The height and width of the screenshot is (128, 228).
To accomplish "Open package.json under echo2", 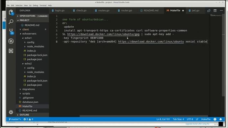I will point(32,85).
